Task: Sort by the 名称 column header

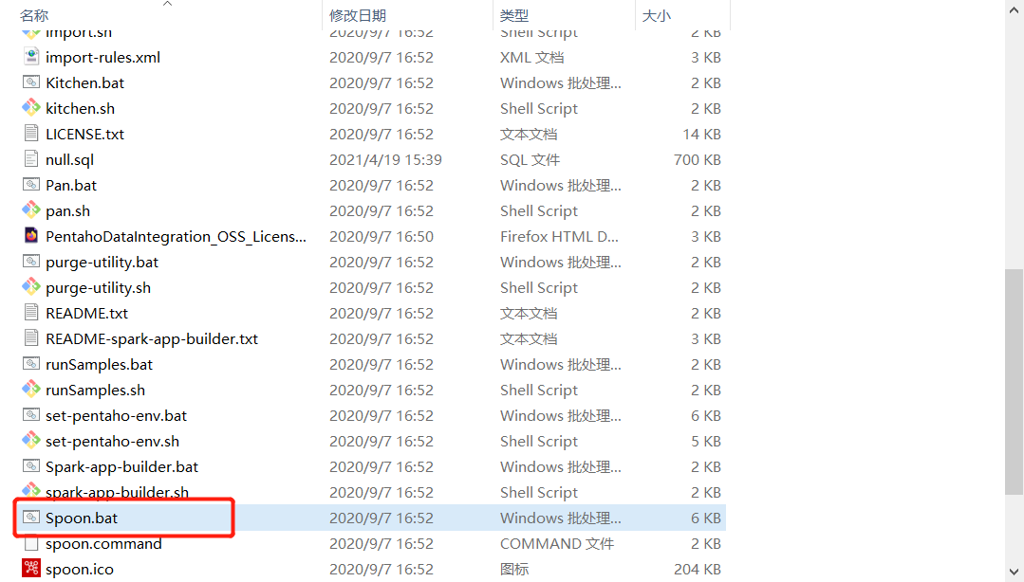Action: 34,16
